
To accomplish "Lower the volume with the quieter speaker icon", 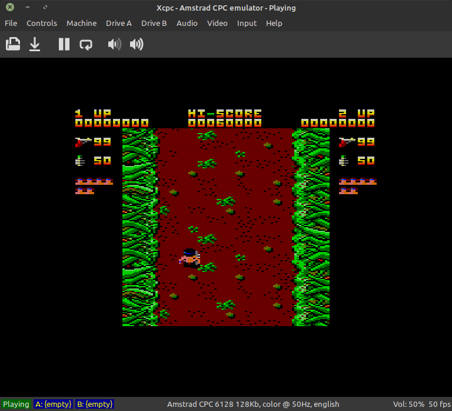I will [114, 44].
